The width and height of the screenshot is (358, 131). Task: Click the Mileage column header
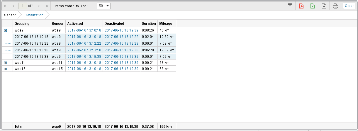pos(166,24)
